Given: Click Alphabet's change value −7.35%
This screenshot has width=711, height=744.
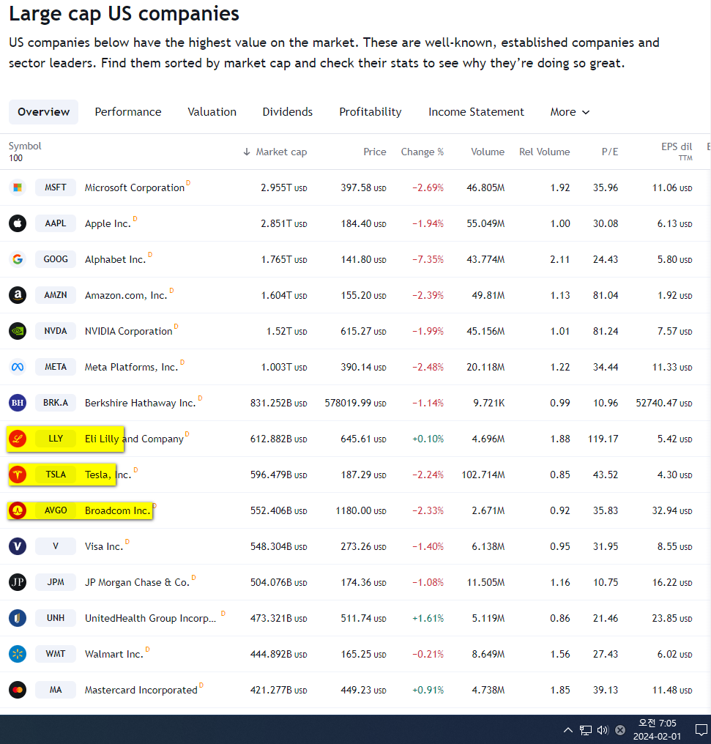Looking at the screenshot, I should click(x=428, y=259).
